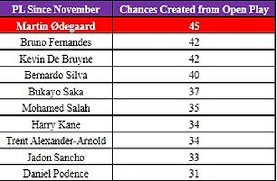The height and width of the screenshot is (181, 277).
Task: Click the Kevin De Bruyne cell
Action: coord(56,59)
